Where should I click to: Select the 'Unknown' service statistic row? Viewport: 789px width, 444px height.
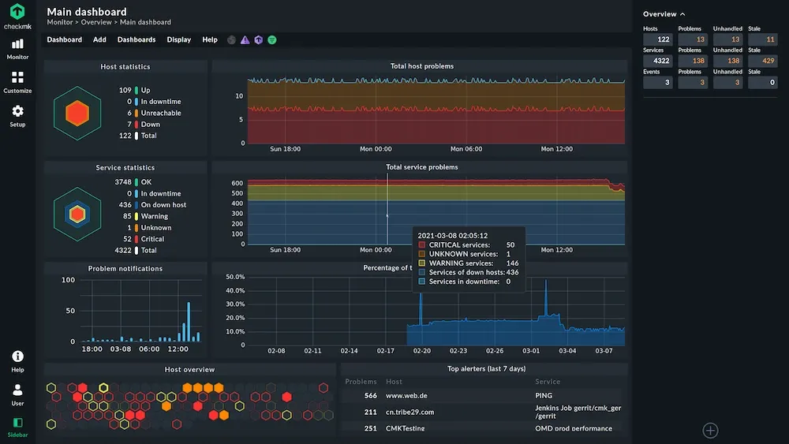[x=149, y=228]
